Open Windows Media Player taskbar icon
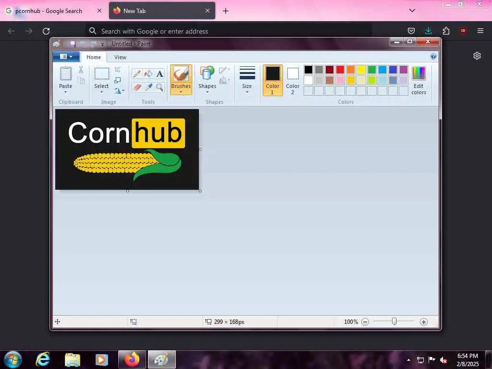 point(101,359)
